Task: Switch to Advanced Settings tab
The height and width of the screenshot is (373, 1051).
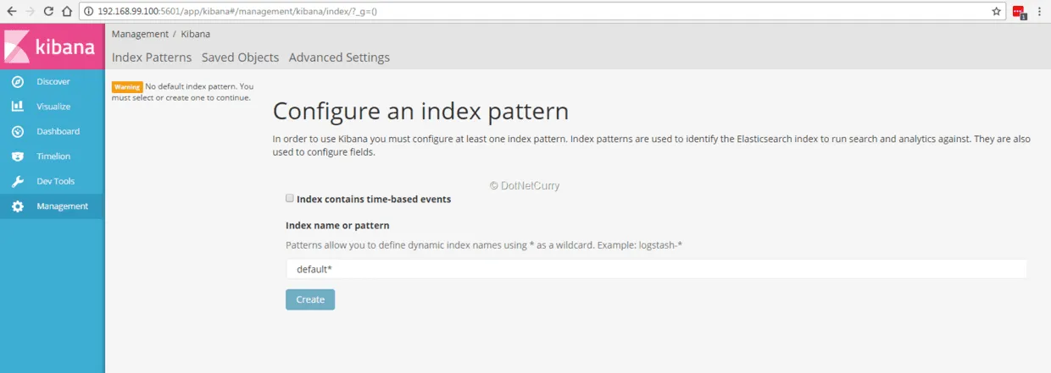Action: coord(339,58)
